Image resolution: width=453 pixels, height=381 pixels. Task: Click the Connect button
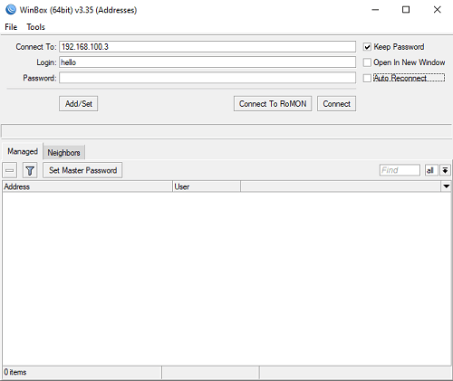[x=336, y=104]
